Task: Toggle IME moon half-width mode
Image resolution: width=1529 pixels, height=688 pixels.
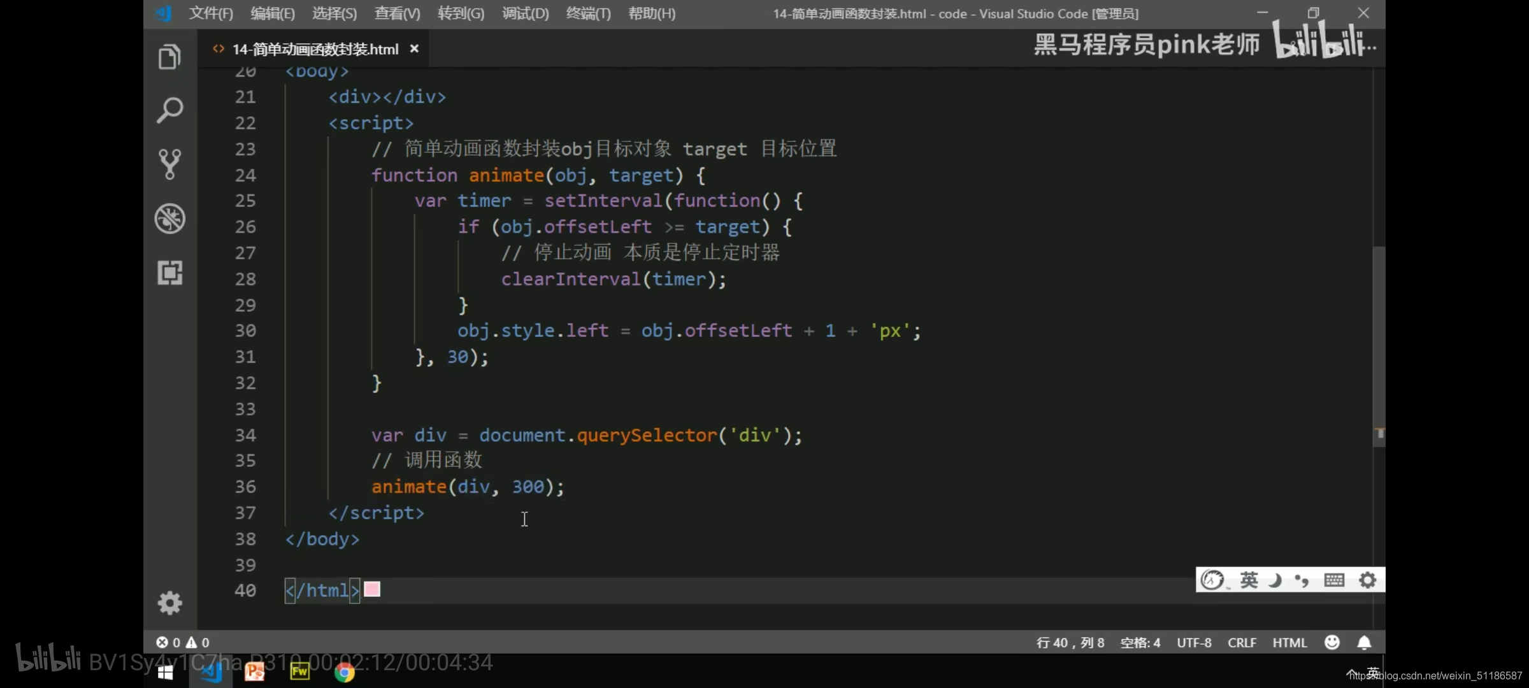Action: click(1275, 580)
